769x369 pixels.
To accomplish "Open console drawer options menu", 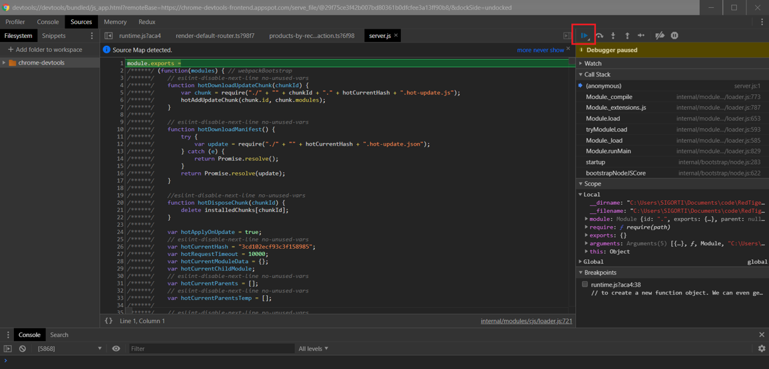I will 7,334.
